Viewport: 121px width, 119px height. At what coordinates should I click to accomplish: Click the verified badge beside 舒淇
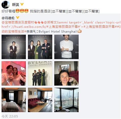point(22,4)
